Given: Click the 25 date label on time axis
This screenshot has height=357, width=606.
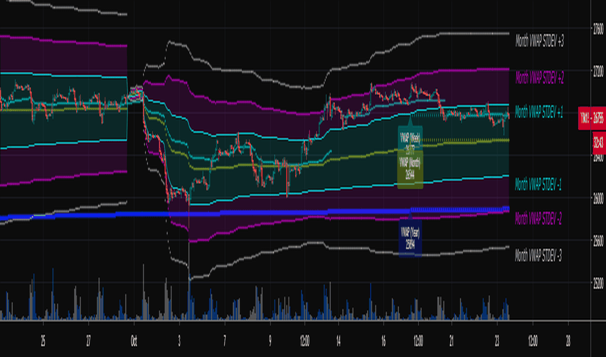Looking at the screenshot, I should pyautogui.click(x=43, y=341).
